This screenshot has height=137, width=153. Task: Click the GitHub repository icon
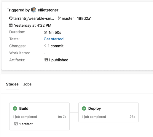[11, 18]
